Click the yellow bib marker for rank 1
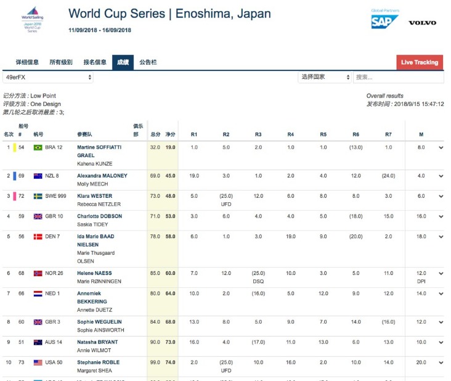This screenshot has width=451, height=381. pos(14,147)
